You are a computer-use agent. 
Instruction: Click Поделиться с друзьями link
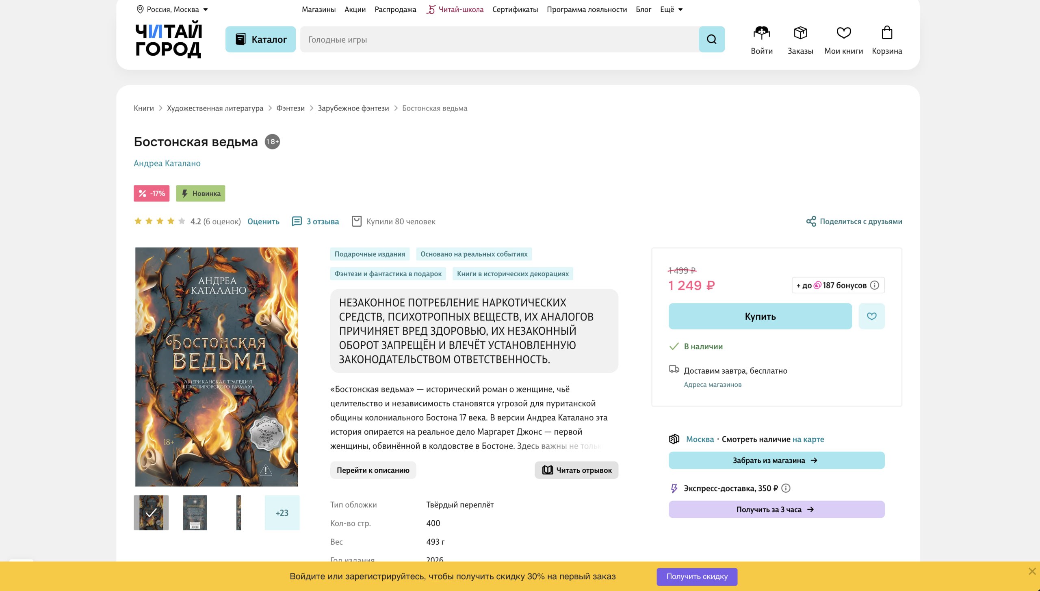(861, 221)
